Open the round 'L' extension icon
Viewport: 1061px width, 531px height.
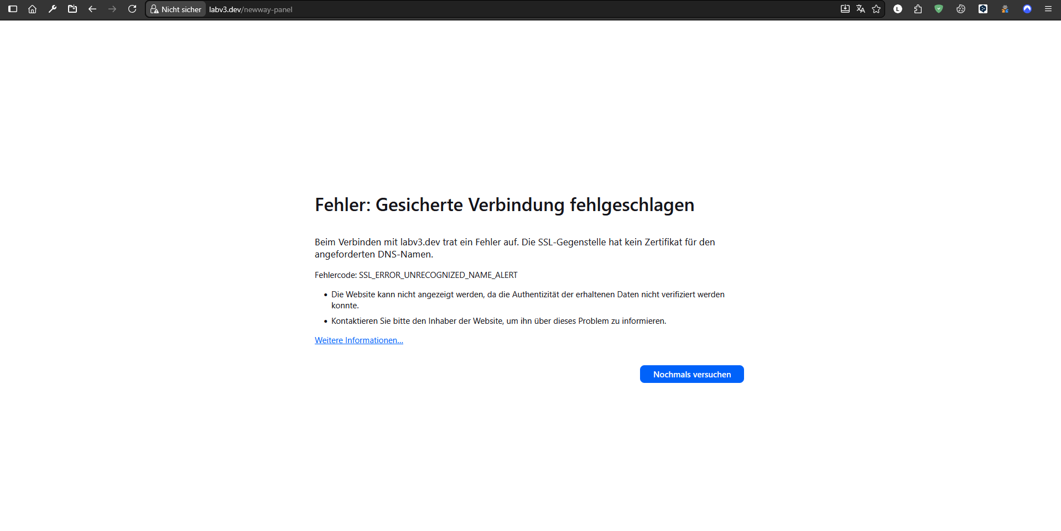(898, 9)
